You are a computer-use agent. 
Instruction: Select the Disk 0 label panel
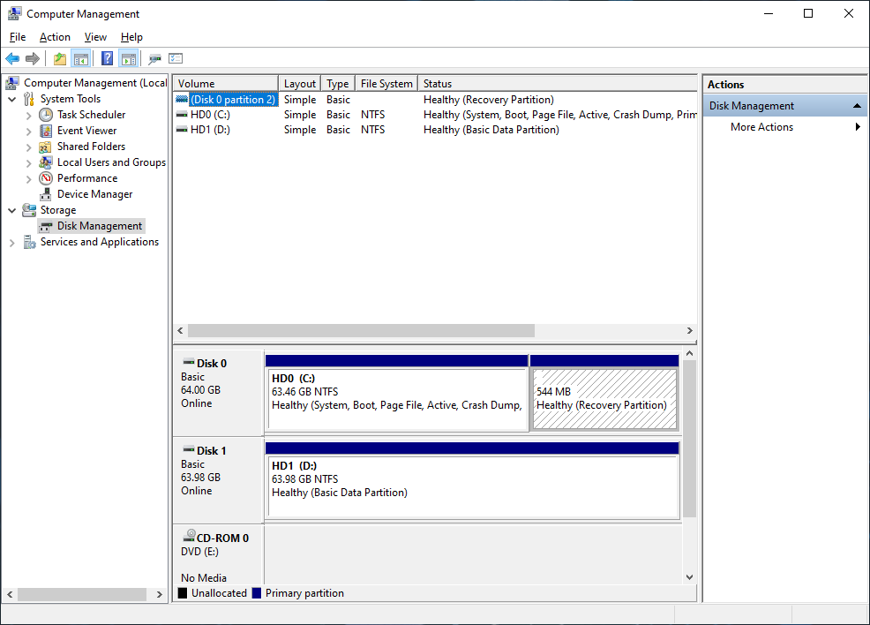click(x=219, y=393)
